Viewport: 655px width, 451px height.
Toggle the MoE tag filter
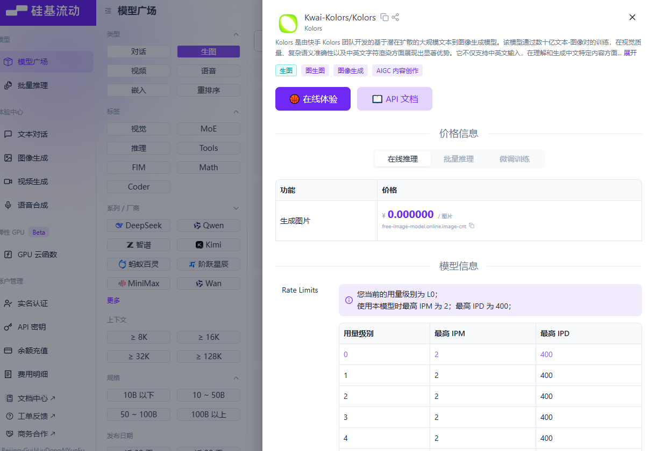[x=209, y=129]
